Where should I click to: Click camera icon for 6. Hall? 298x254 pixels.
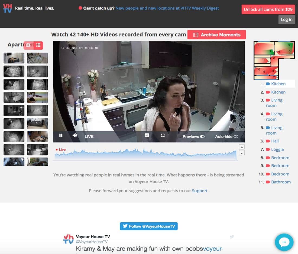[268, 141]
